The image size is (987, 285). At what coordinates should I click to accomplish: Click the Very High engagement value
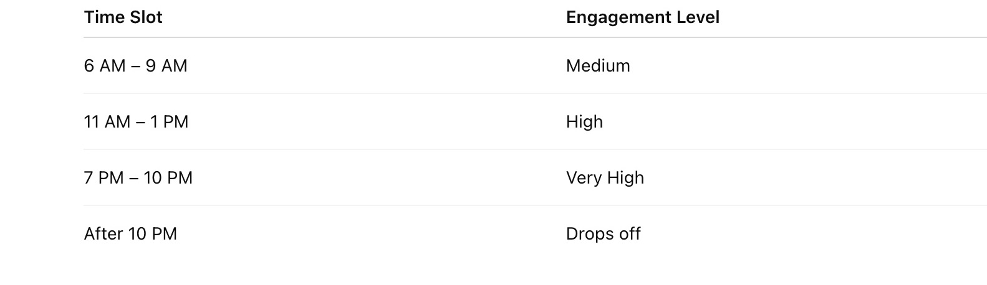tap(605, 178)
